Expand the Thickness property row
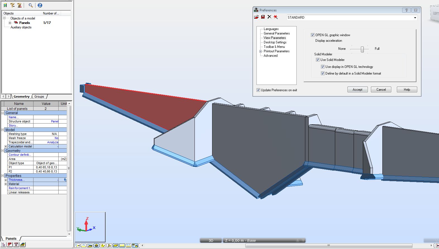 tap(6, 180)
